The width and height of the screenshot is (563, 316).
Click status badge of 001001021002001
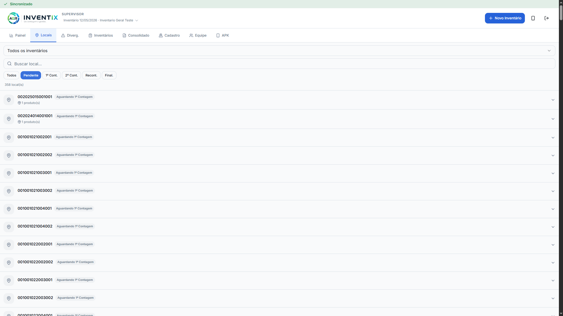click(74, 137)
